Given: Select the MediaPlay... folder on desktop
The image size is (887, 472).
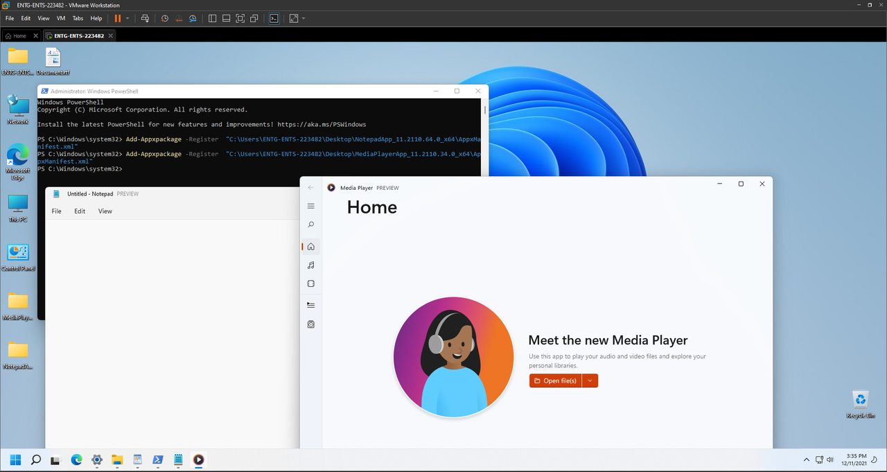Looking at the screenshot, I should (18, 306).
